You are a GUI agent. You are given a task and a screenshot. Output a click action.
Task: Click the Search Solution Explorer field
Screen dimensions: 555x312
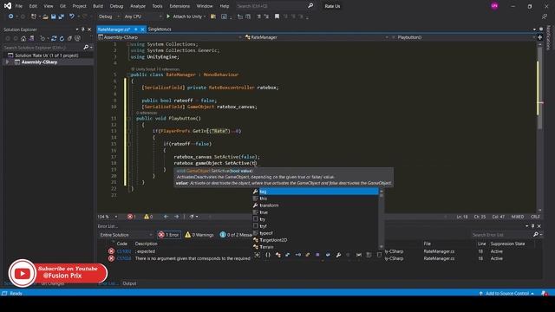coord(42,47)
